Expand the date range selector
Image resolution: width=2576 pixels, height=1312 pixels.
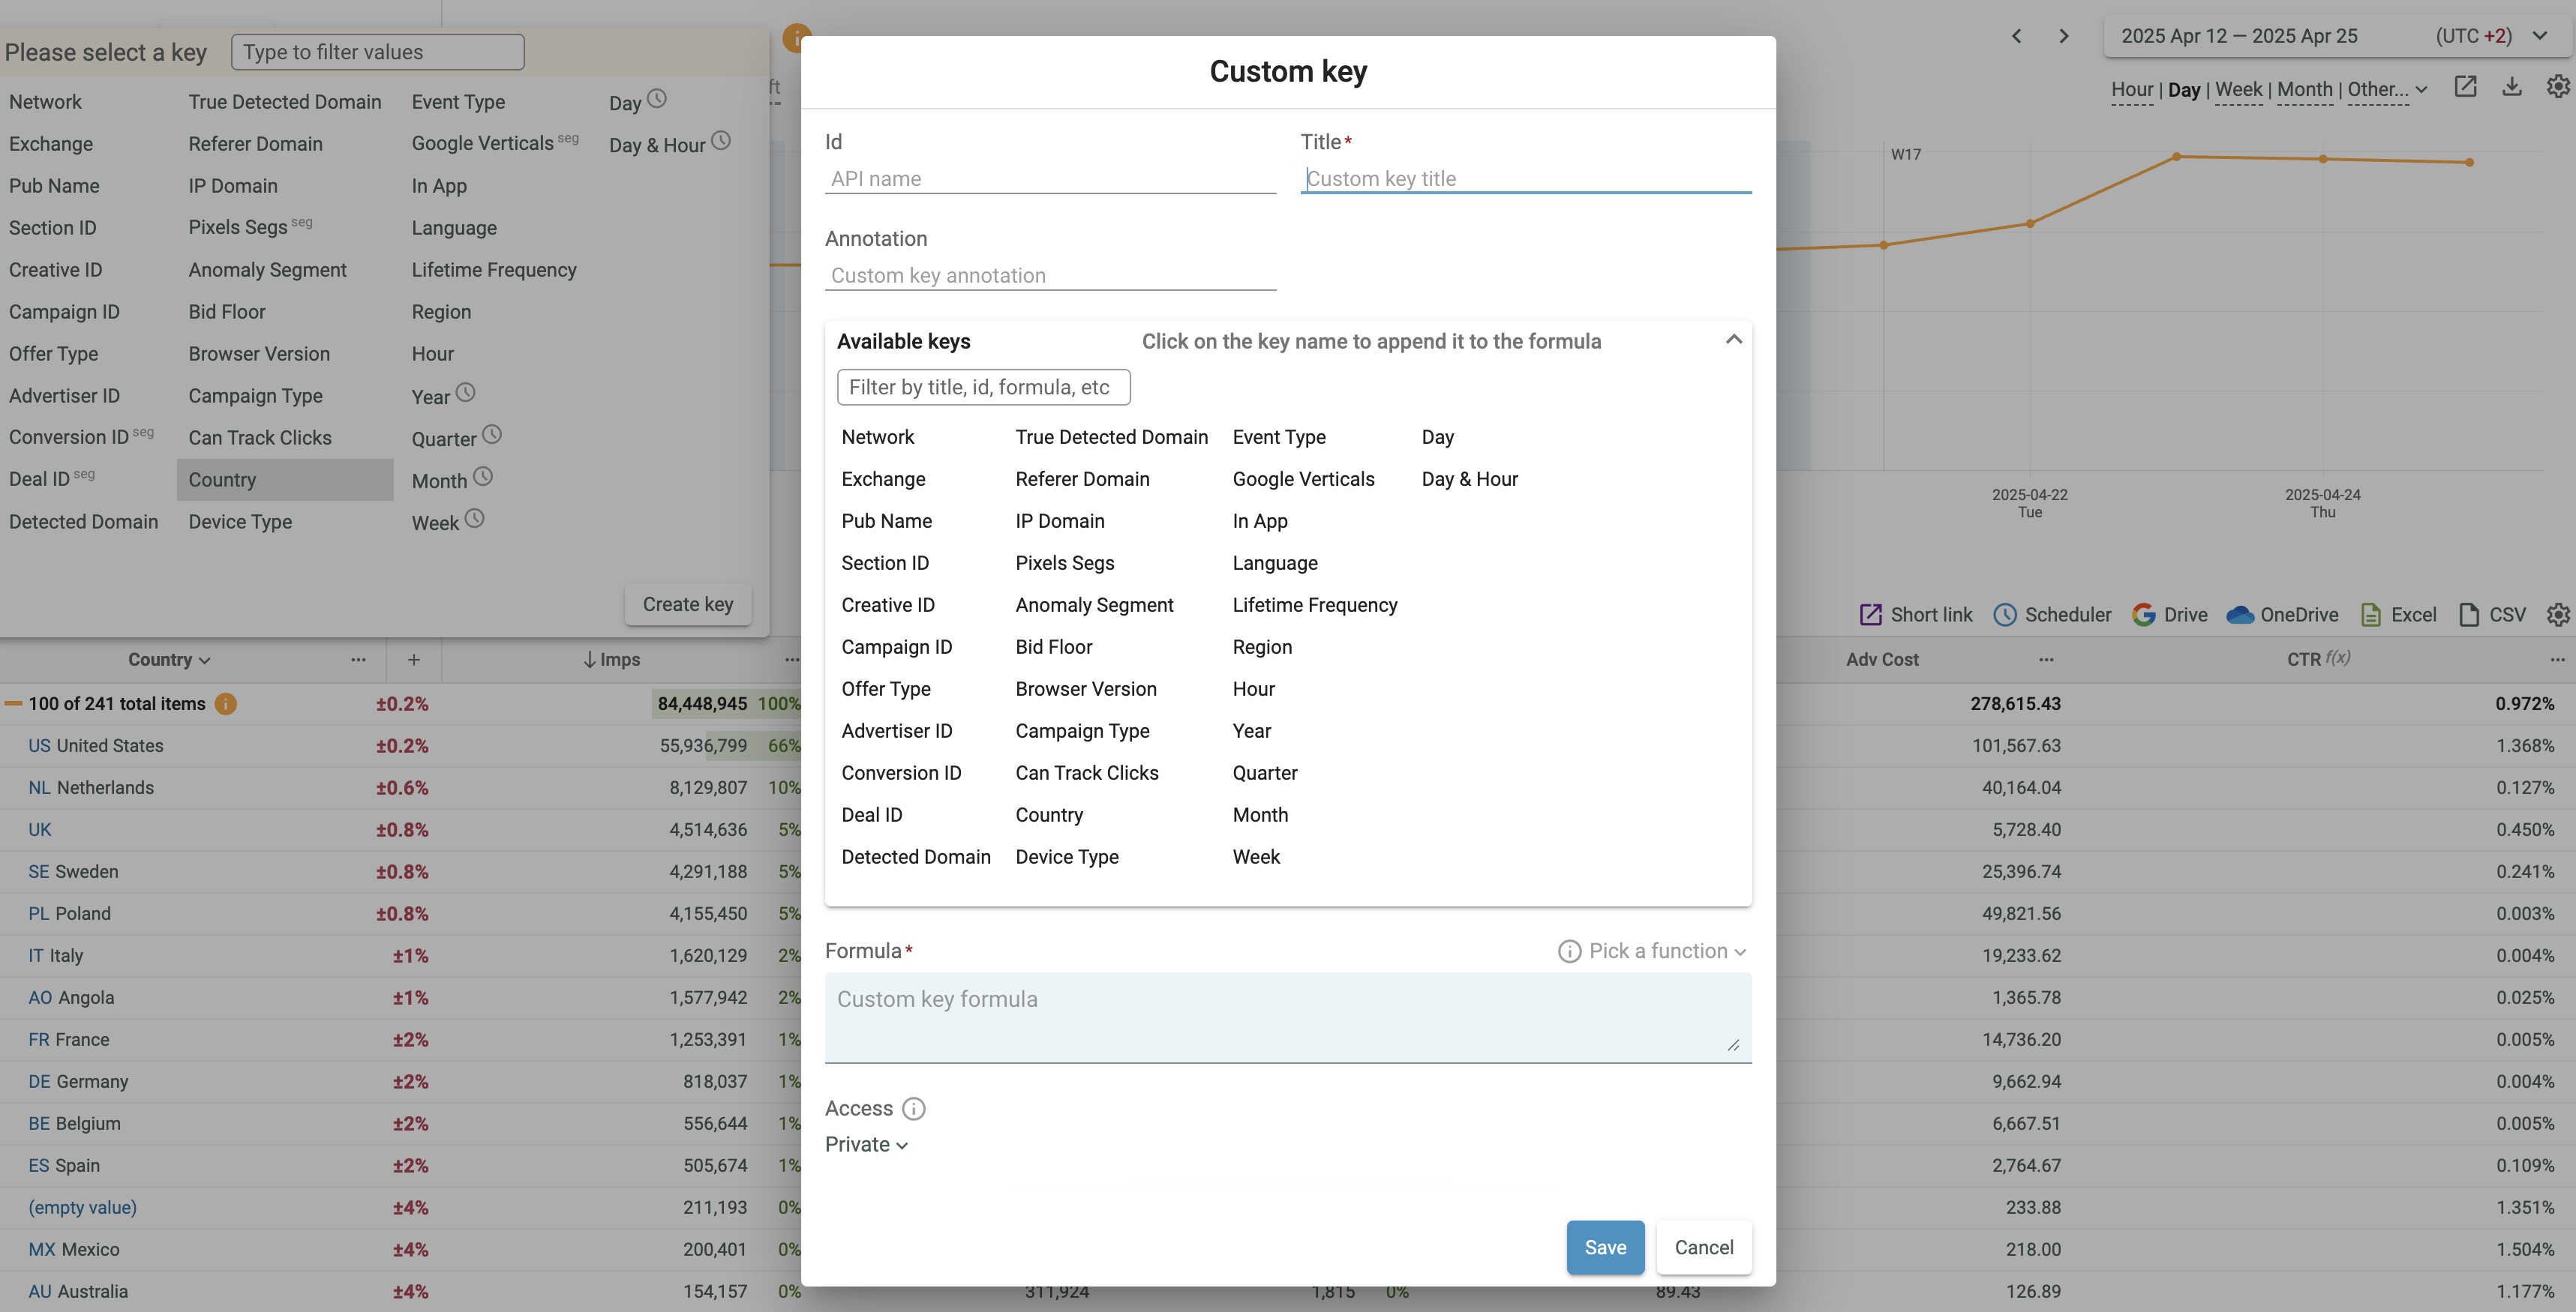click(2539, 36)
